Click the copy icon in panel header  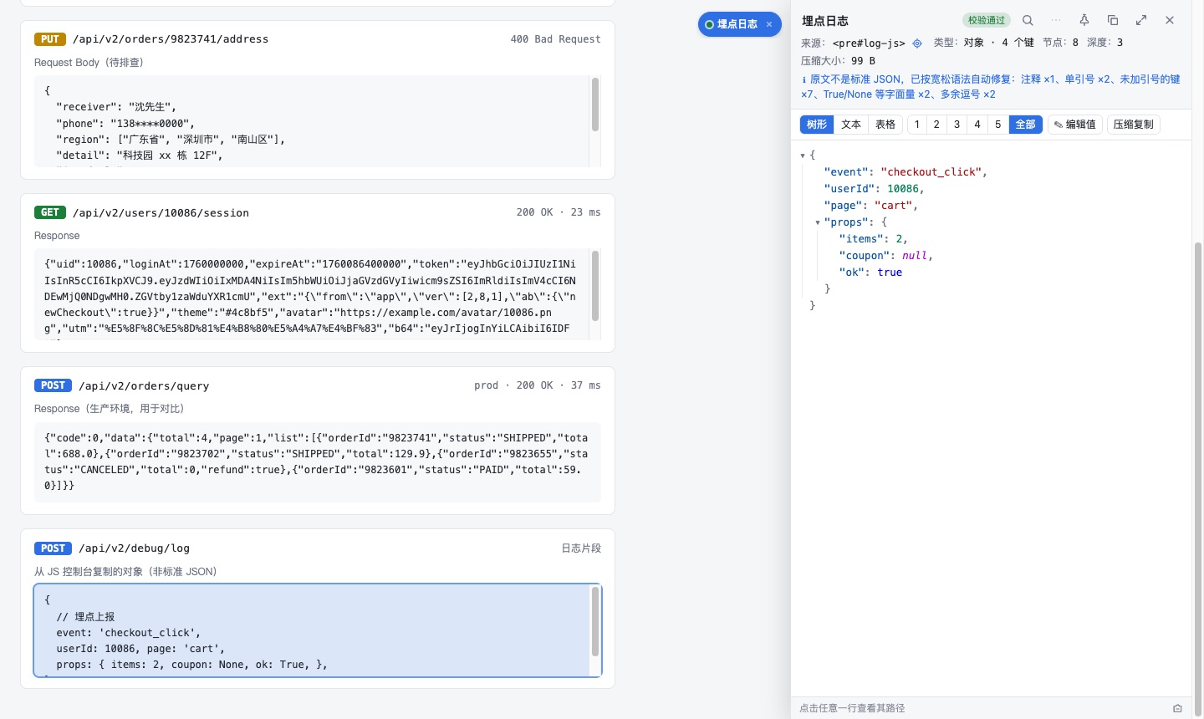(1113, 20)
